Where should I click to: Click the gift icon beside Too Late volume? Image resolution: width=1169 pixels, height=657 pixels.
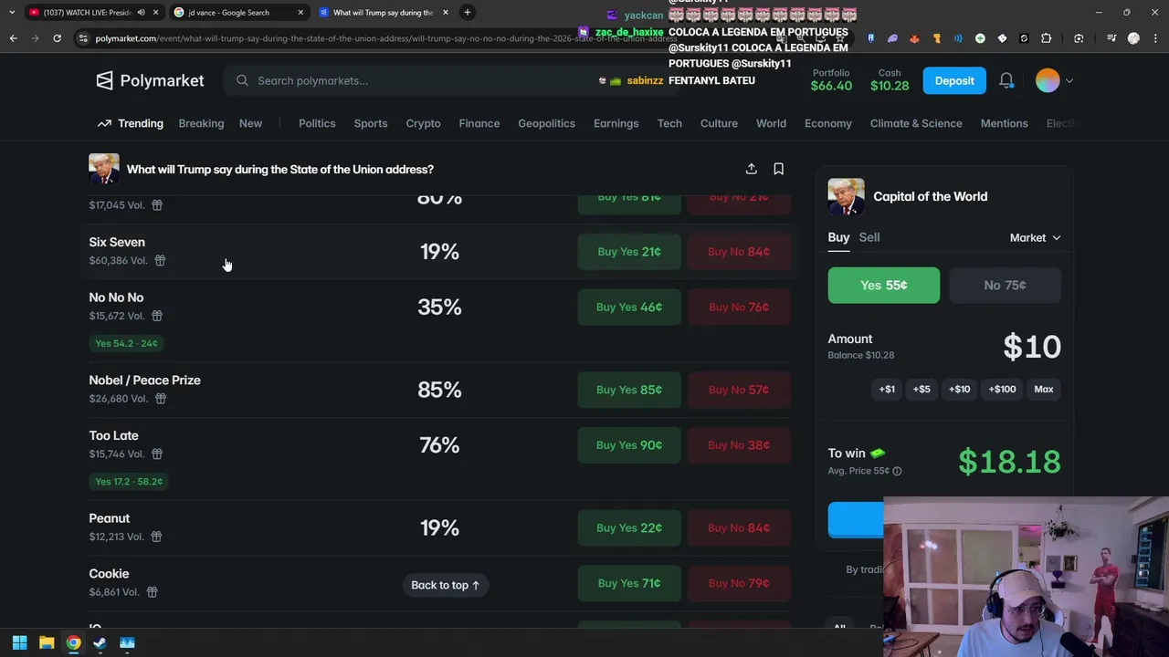click(157, 454)
